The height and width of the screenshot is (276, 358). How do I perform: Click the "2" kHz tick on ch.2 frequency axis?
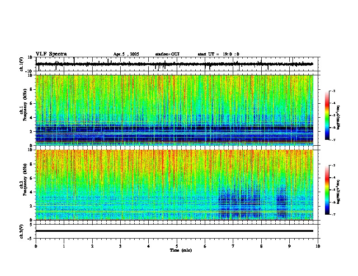pyautogui.click(x=32, y=206)
